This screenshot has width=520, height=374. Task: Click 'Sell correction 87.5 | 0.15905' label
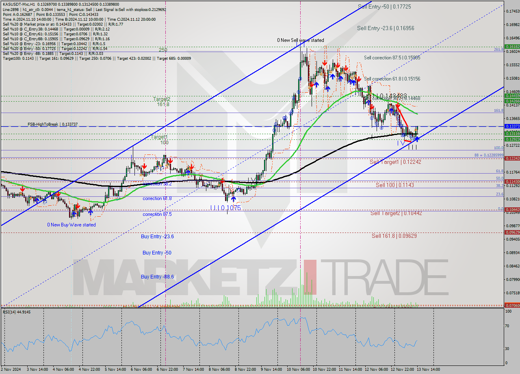(x=392, y=58)
